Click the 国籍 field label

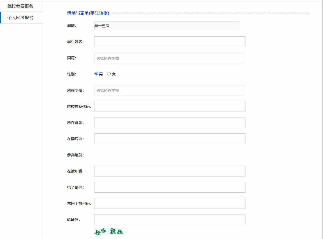pos(72,58)
